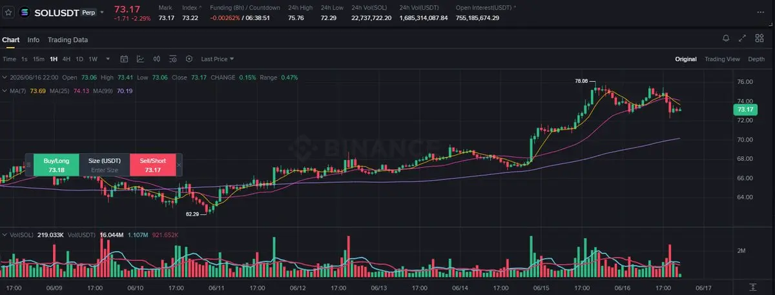This screenshot has height=295, width=775.
Task: Click the 24h Low value 72.29
Action: point(329,17)
